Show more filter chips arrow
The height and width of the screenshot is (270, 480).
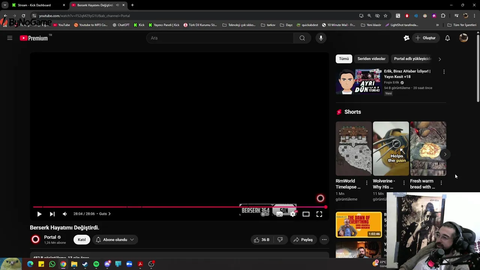(x=440, y=59)
